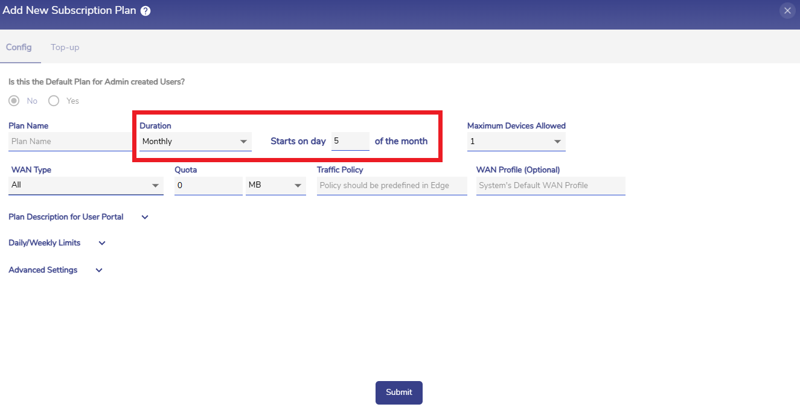Screen dimensions: 800x410
Task: Click the Plan Name input field
Action: click(69, 141)
